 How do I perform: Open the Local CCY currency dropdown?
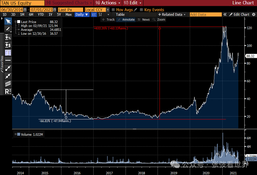(108, 10)
